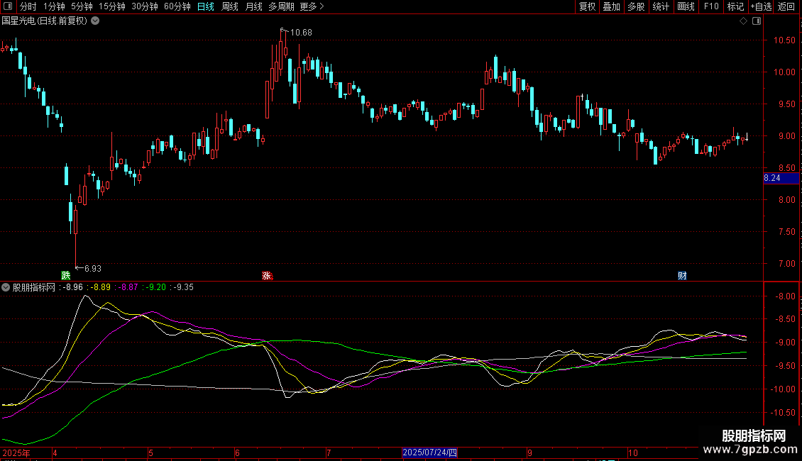
Task: Open the 画线 drawing tools
Action: tap(686, 6)
